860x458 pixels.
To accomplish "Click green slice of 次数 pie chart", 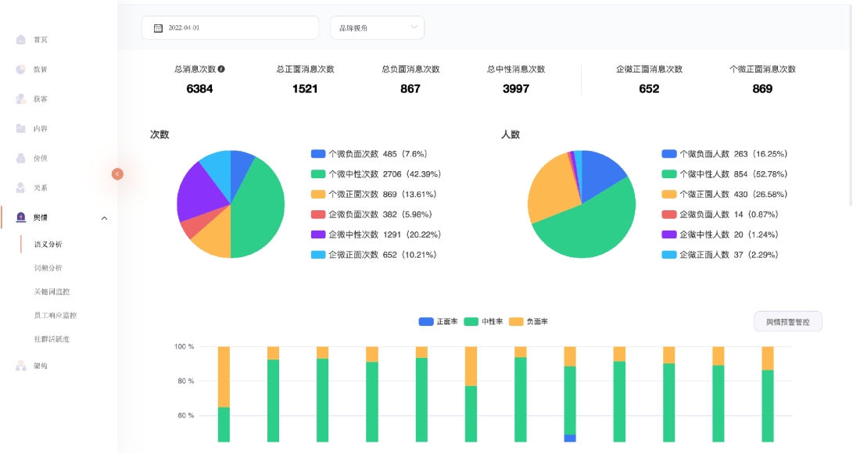I will tap(258, 209).
